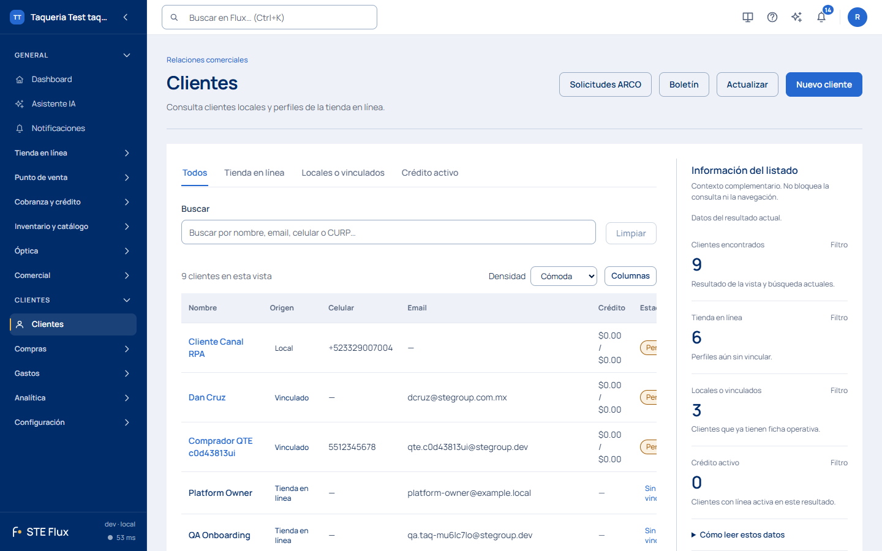The image size is (882, 551).
Task: Click the STE Flux logo
Action: [x=40, y=531]
